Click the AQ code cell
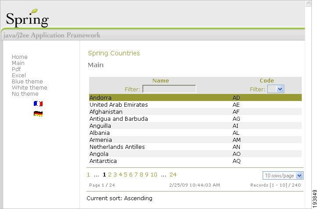 click(236, 161)
